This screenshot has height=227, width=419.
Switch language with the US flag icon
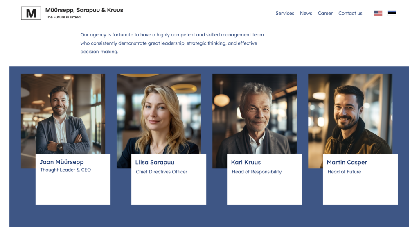(x=378, y=13)
